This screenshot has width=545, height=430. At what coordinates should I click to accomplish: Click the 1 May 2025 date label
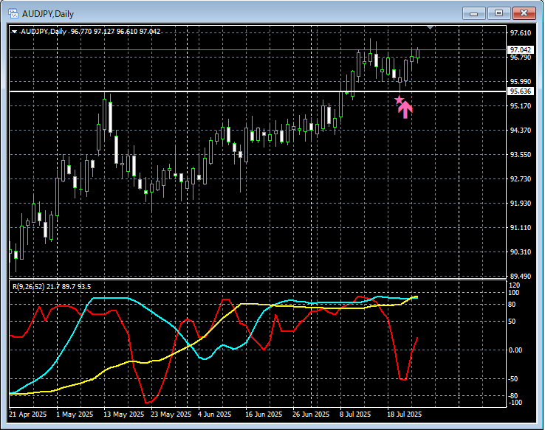tap(75, 415)
